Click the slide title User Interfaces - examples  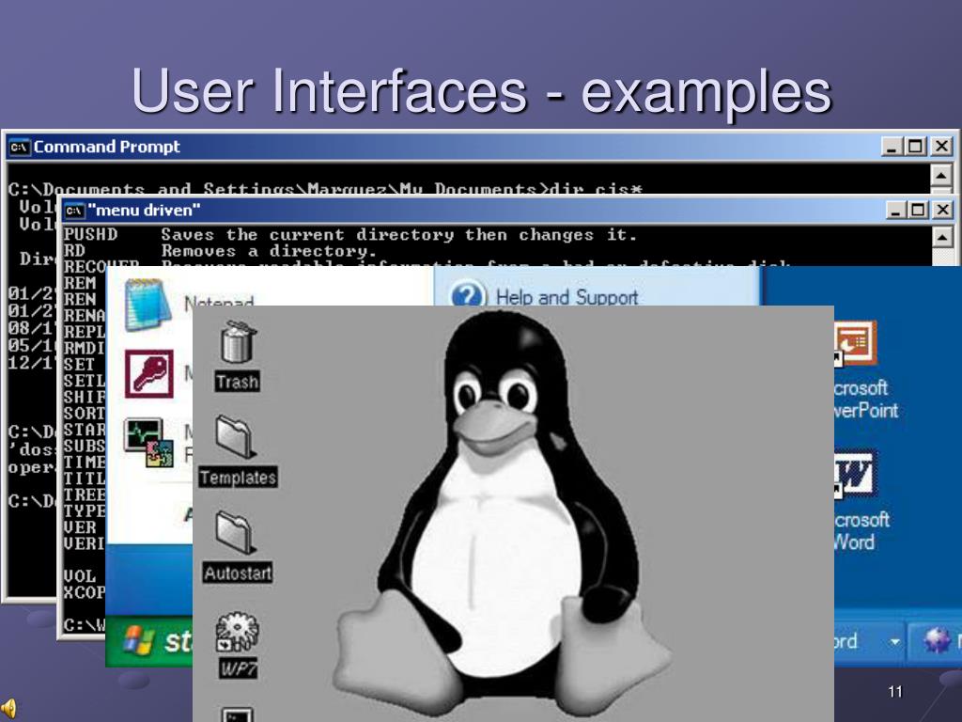[482, 90]
